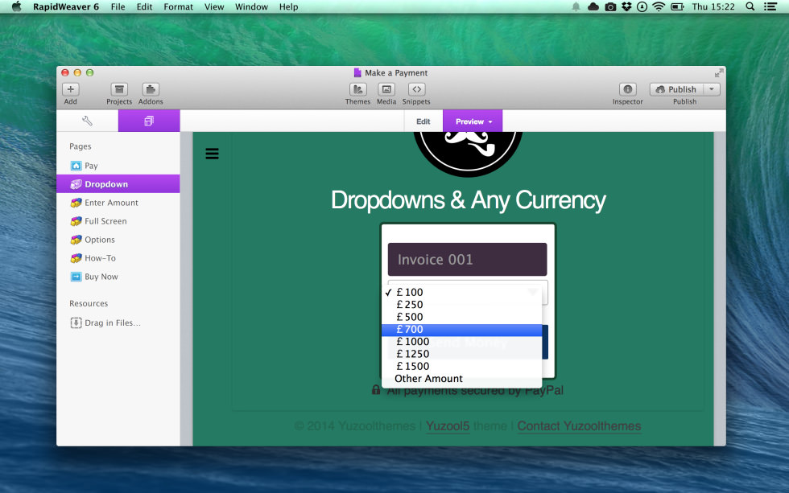Open the Addons toolbar icon
This screenshot has height=493, width=789.
click(151, 89)
